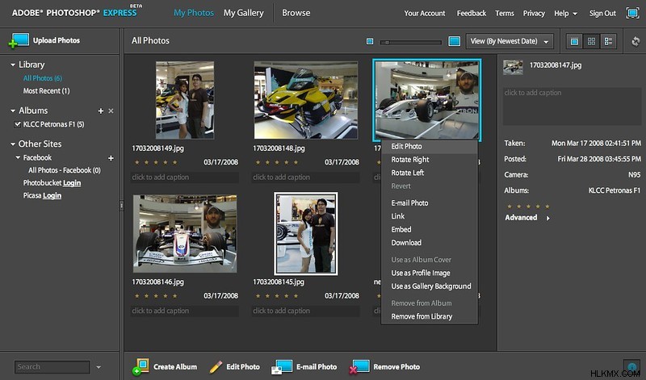Image resolution: width=646 pixels, height=380 pixels.
Task: Click E-mail Photo icon in bottom bar
Action: [x=282, y=366]
